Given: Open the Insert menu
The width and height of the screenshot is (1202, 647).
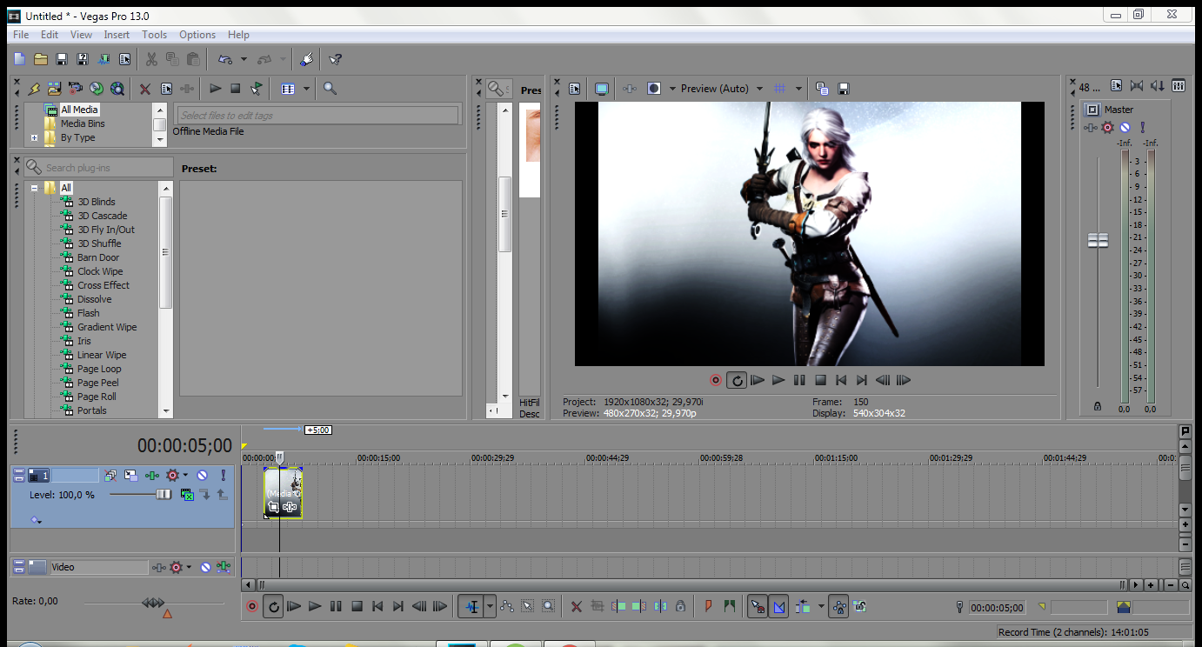Looking at the screenshot, I should click(x=117, y=35).
